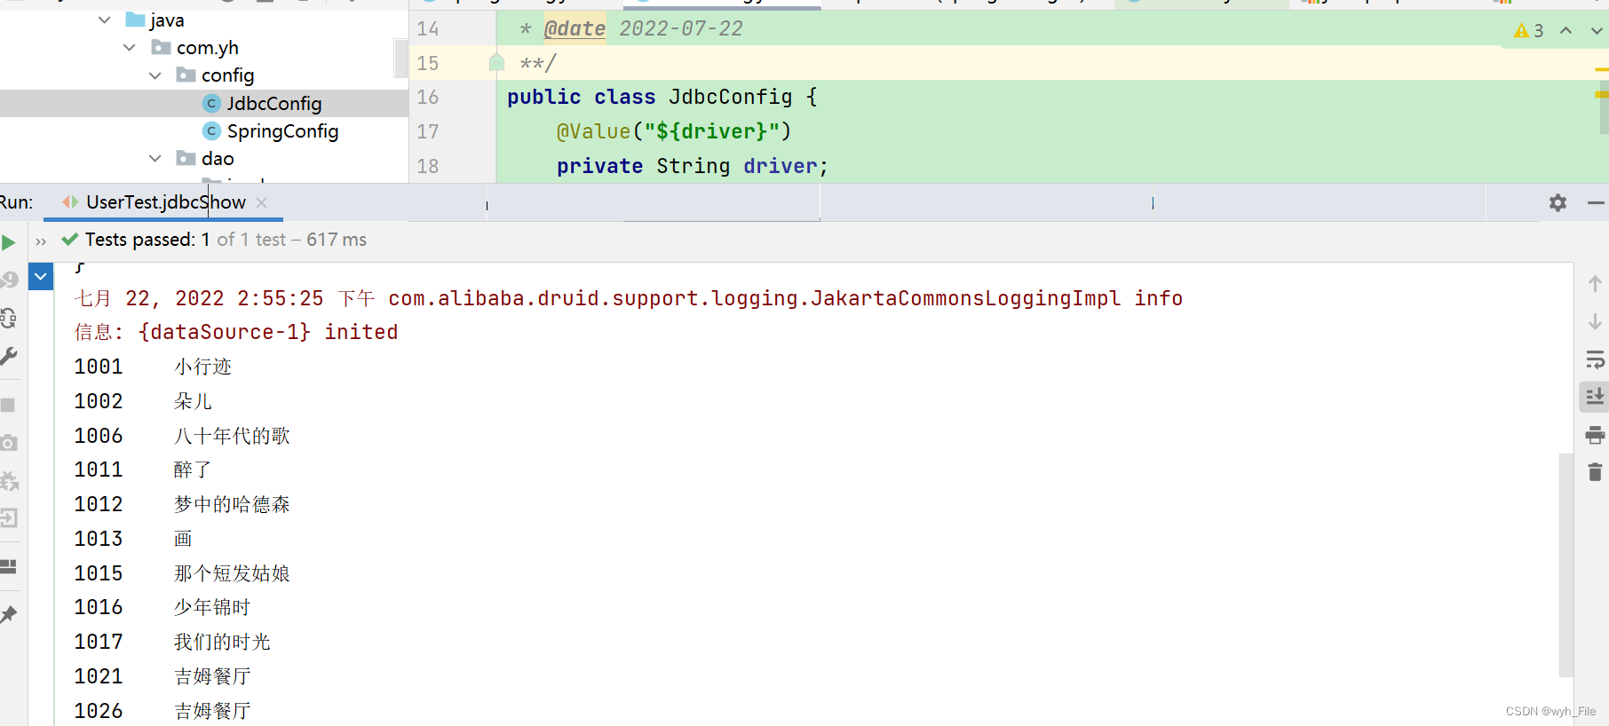Image resolution: width=1609 pixels, height=726 pixels.
Task: Close the UserTest.jdbcShow tab
Action: [262, 202]
